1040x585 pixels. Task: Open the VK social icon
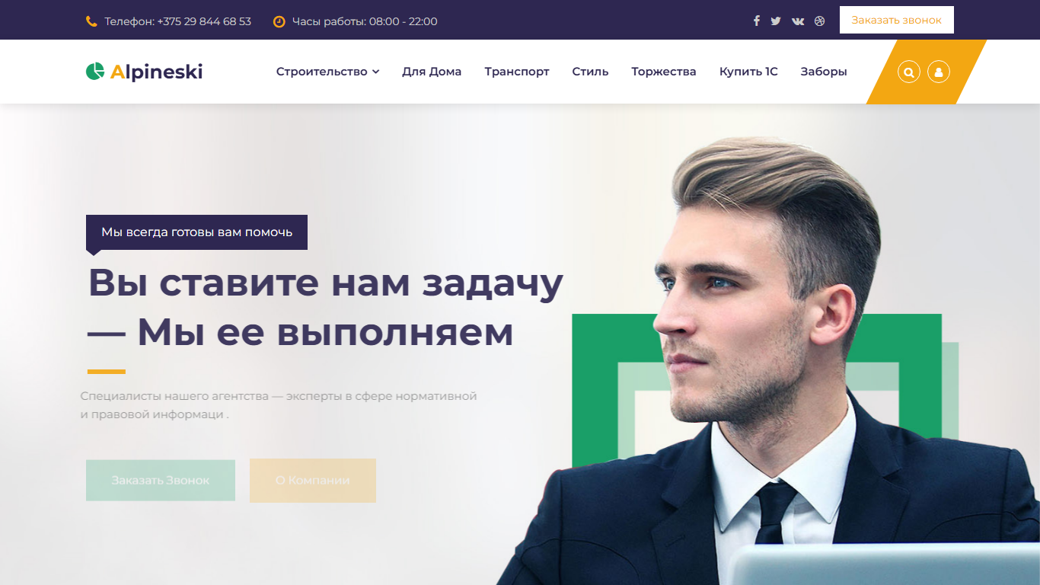tap(798, 21)
